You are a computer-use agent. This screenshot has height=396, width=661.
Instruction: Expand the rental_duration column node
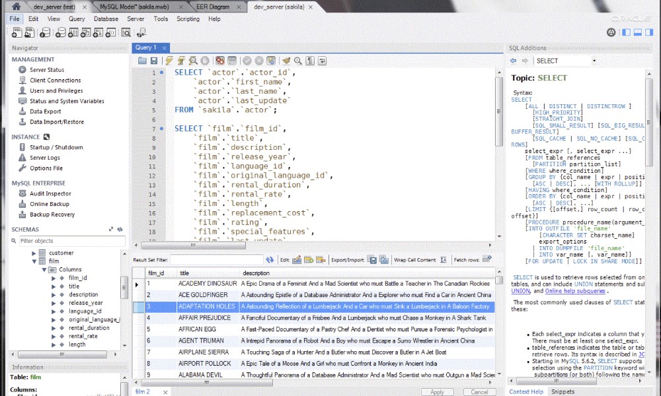(x=54, y=328)
